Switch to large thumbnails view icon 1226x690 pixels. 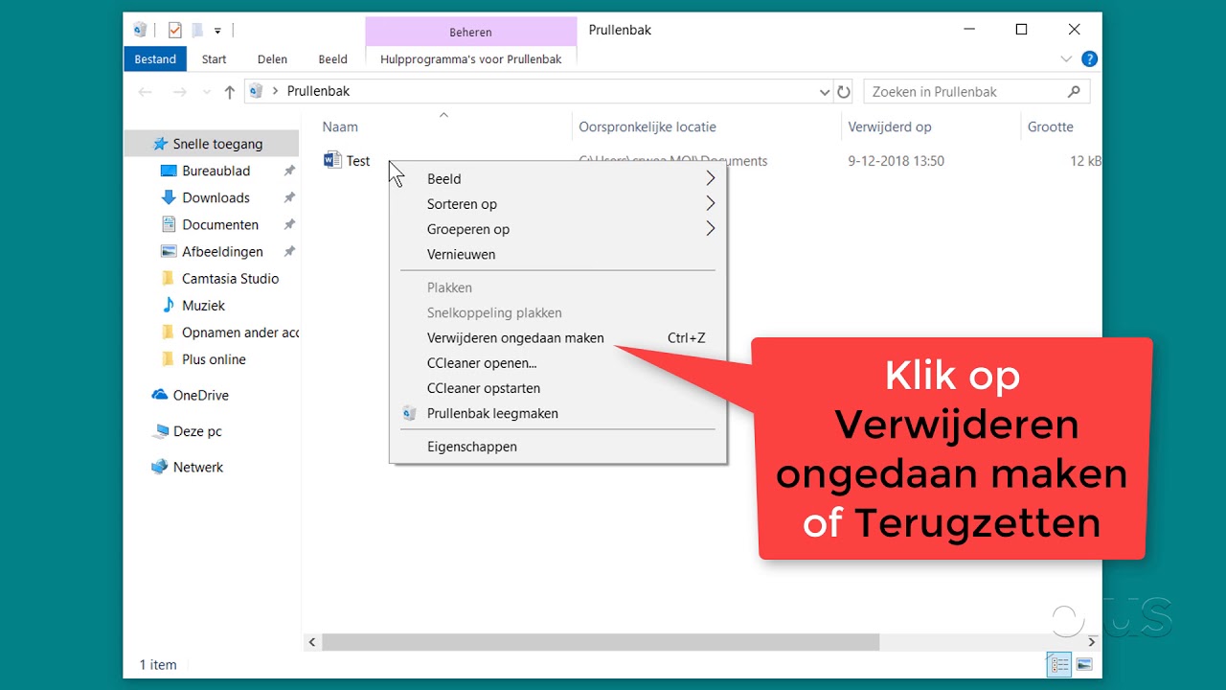coord(1084,664)
